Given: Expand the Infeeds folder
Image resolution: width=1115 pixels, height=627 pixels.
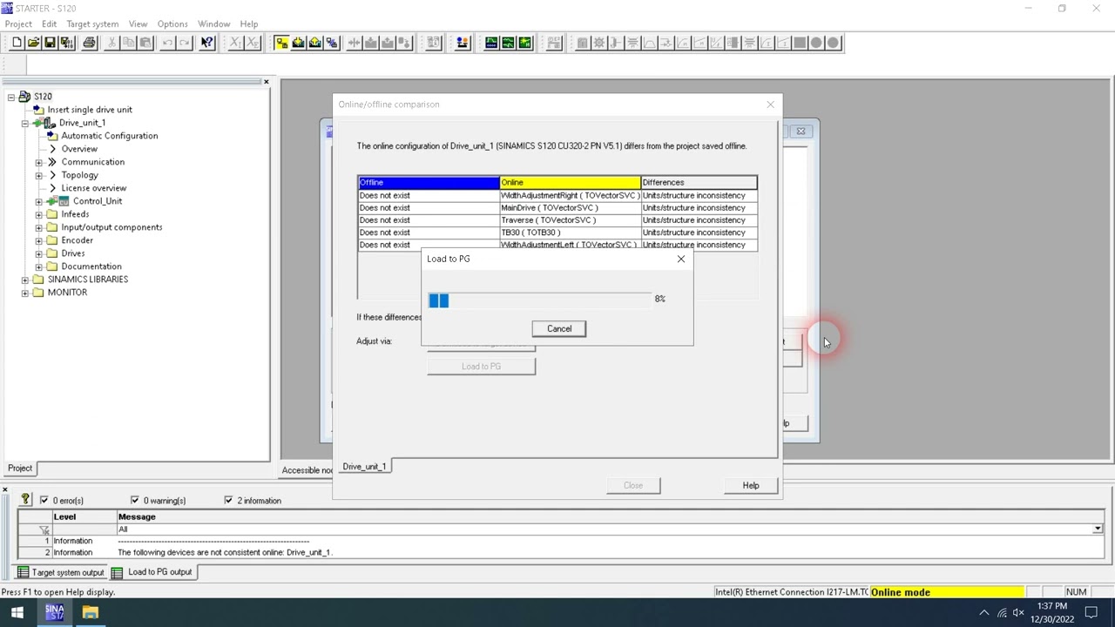Looking at the screenshot, I should (x=39, y=214).
